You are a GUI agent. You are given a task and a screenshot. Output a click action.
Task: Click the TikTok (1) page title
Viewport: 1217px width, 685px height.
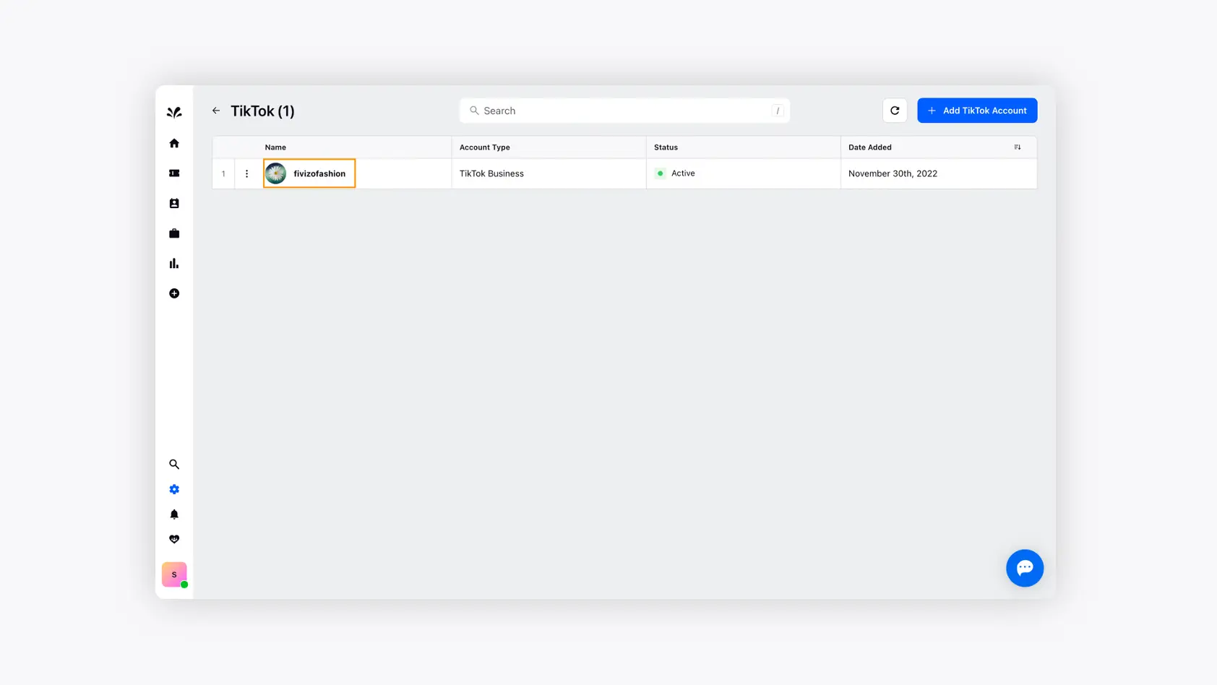coord(262,111)
